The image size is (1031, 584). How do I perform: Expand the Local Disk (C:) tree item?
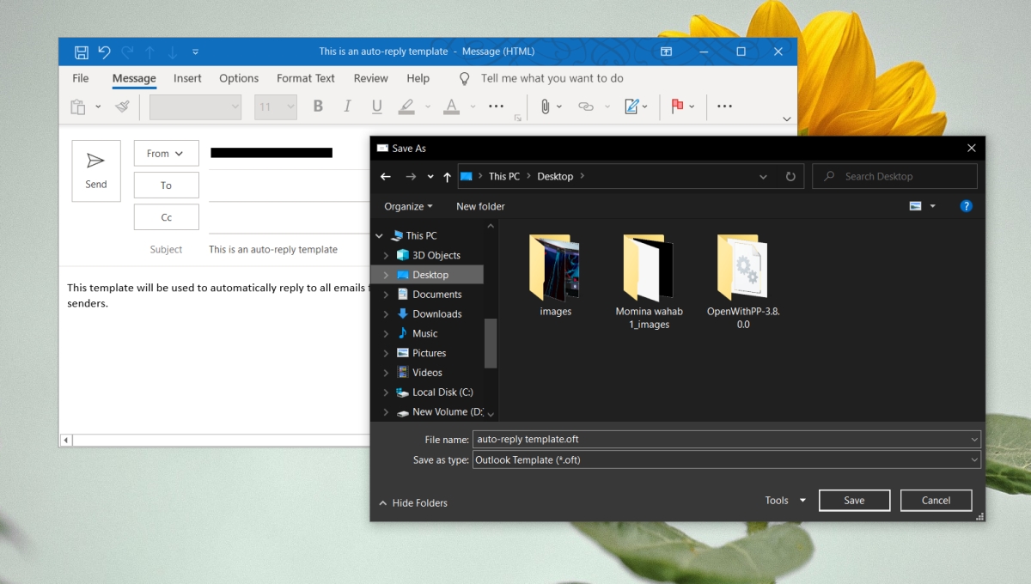coord(385,392)
